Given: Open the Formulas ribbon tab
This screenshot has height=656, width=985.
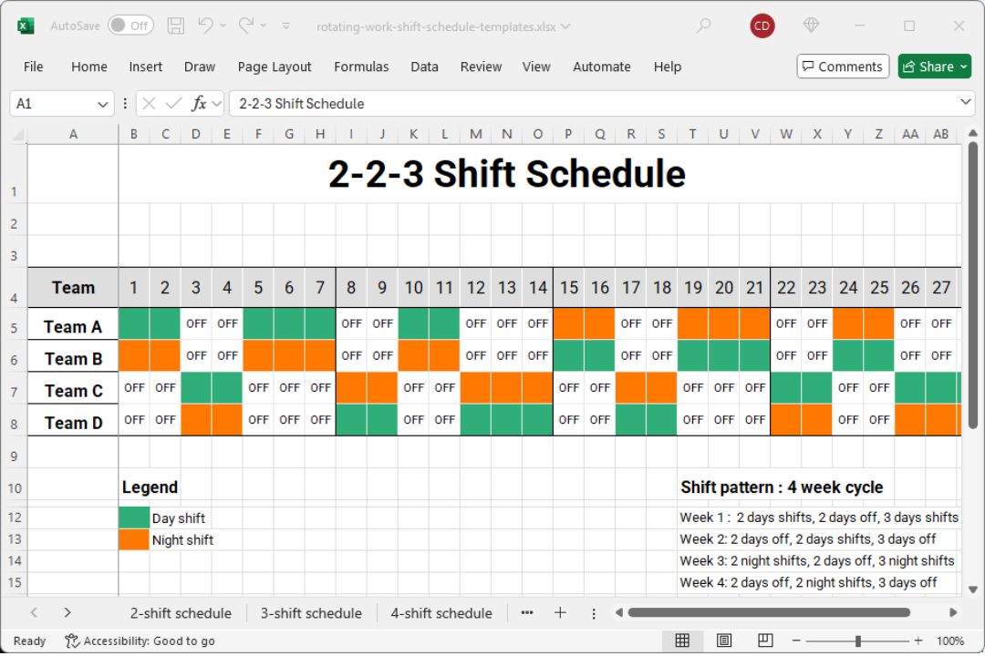Looking at the screenshot, I should [361, 67].
